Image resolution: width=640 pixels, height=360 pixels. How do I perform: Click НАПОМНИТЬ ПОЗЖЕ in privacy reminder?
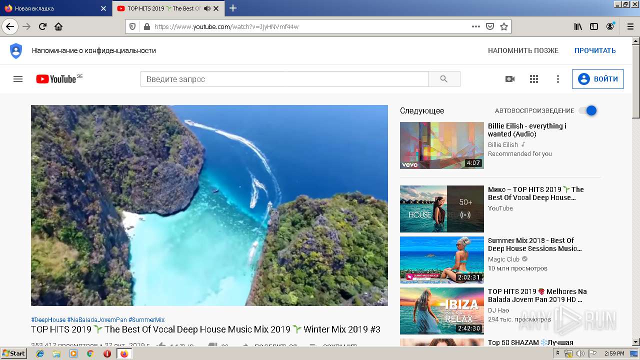(x=523, y=50)
